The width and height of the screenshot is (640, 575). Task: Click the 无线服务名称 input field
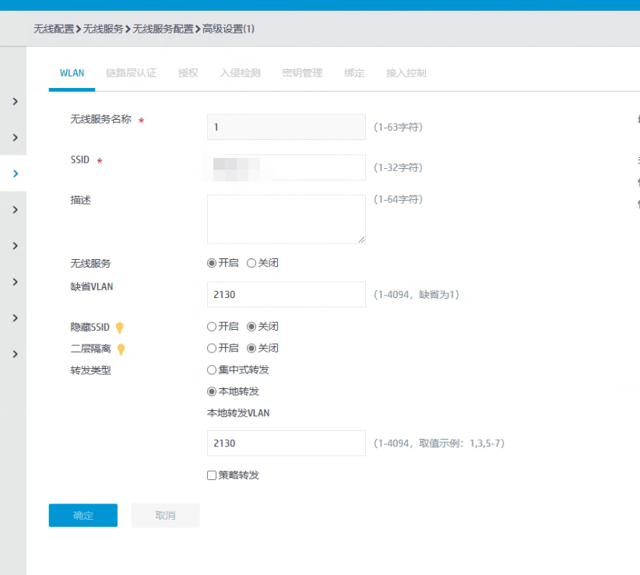[x=286, y=127]
